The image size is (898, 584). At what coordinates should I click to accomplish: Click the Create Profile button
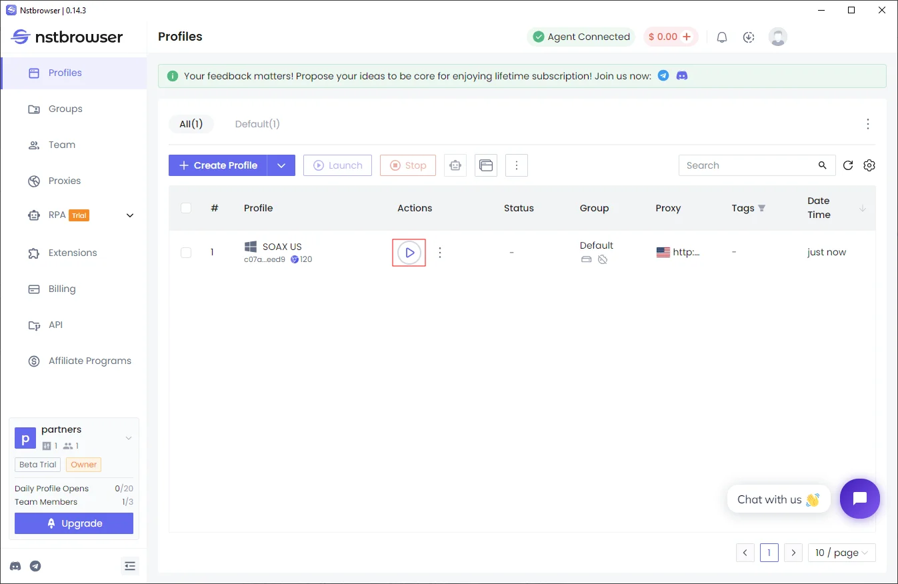click(218, 165)
